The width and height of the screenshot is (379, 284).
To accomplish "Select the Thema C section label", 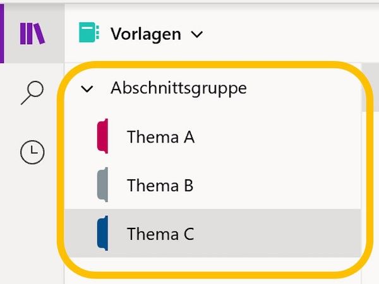I will pyautogui.click(x=160, y=234).
